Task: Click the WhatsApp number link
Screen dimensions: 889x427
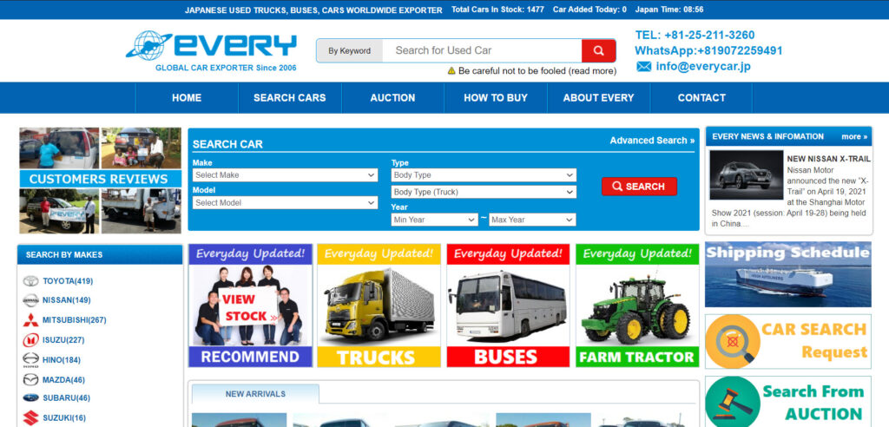Action: pyautogui.click(x=708, y=50)
